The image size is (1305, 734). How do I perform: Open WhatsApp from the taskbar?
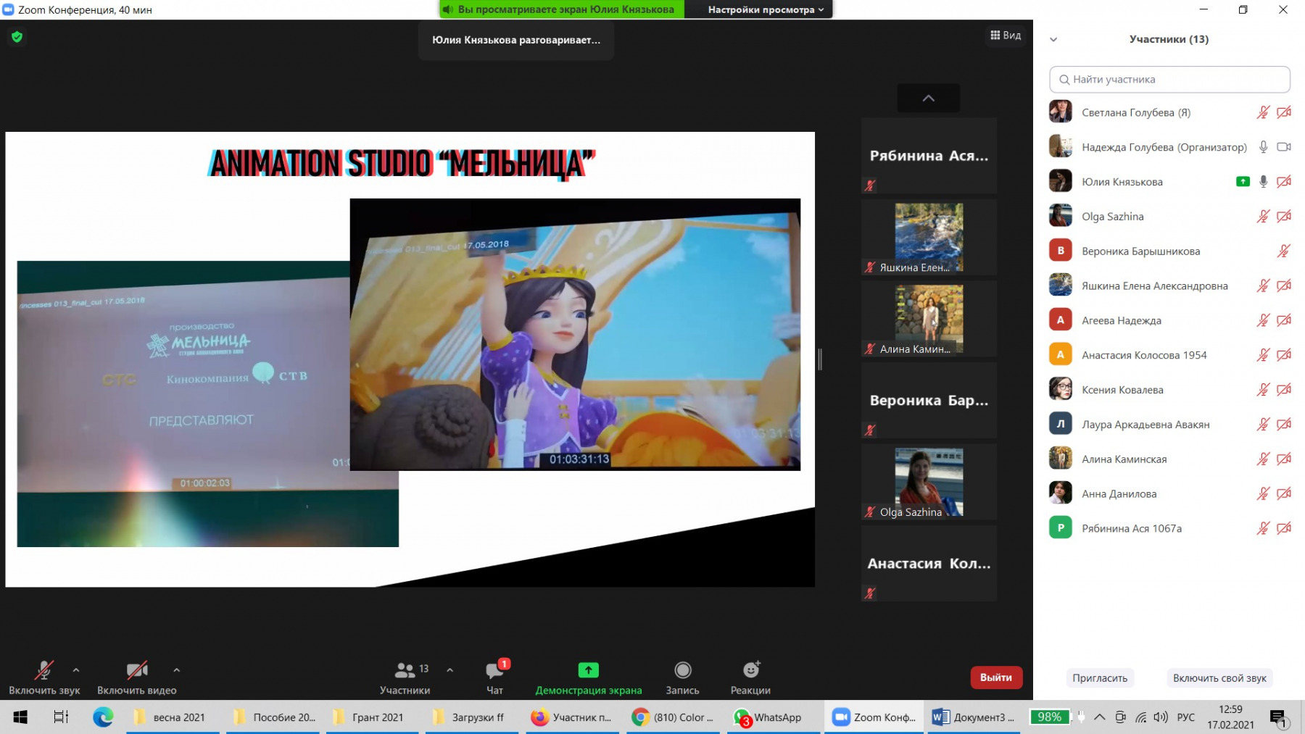pos(768,717)
